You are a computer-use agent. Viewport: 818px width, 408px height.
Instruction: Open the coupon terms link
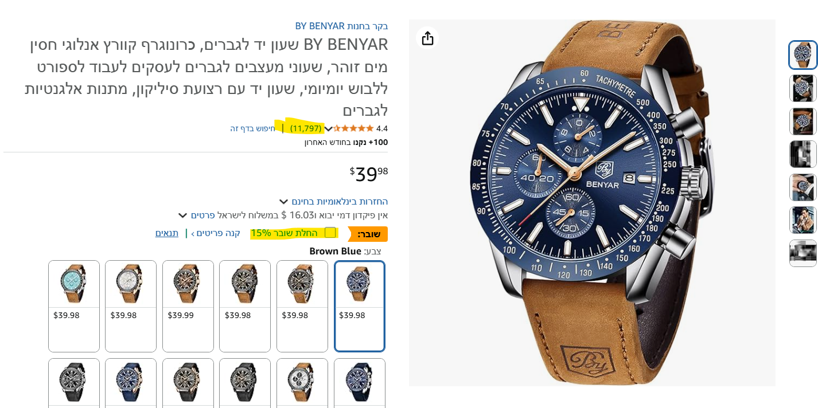(167, 233)
